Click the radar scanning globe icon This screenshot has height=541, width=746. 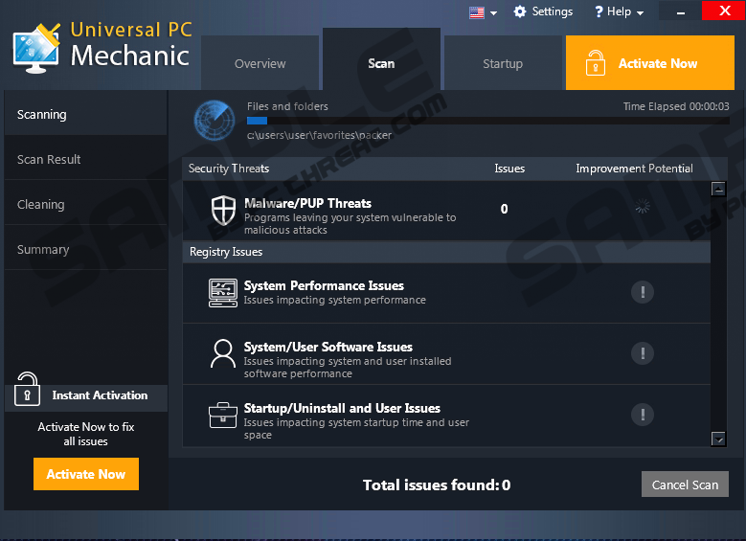click(x=215, y=121)
